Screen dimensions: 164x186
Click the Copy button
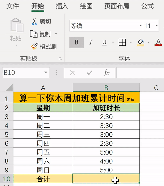40,34
